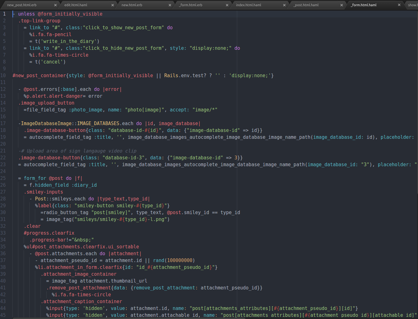The height and width of the screenshot is (319, 418).
Task: Click 'autocomplete_field_tag' on line 19
Action: click(x=60, y=137)
